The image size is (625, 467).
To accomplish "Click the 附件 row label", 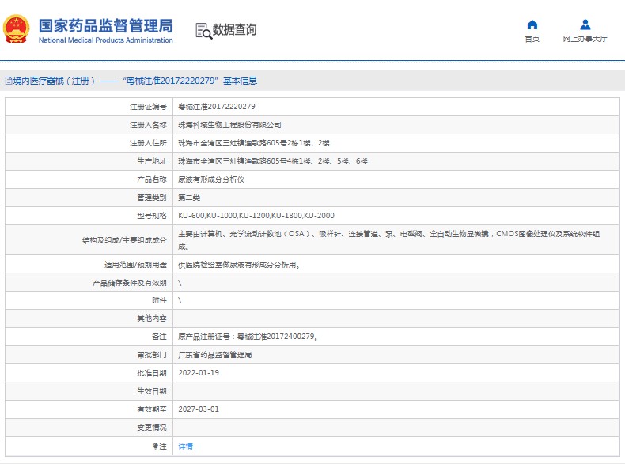I will [x=159, y=300].
